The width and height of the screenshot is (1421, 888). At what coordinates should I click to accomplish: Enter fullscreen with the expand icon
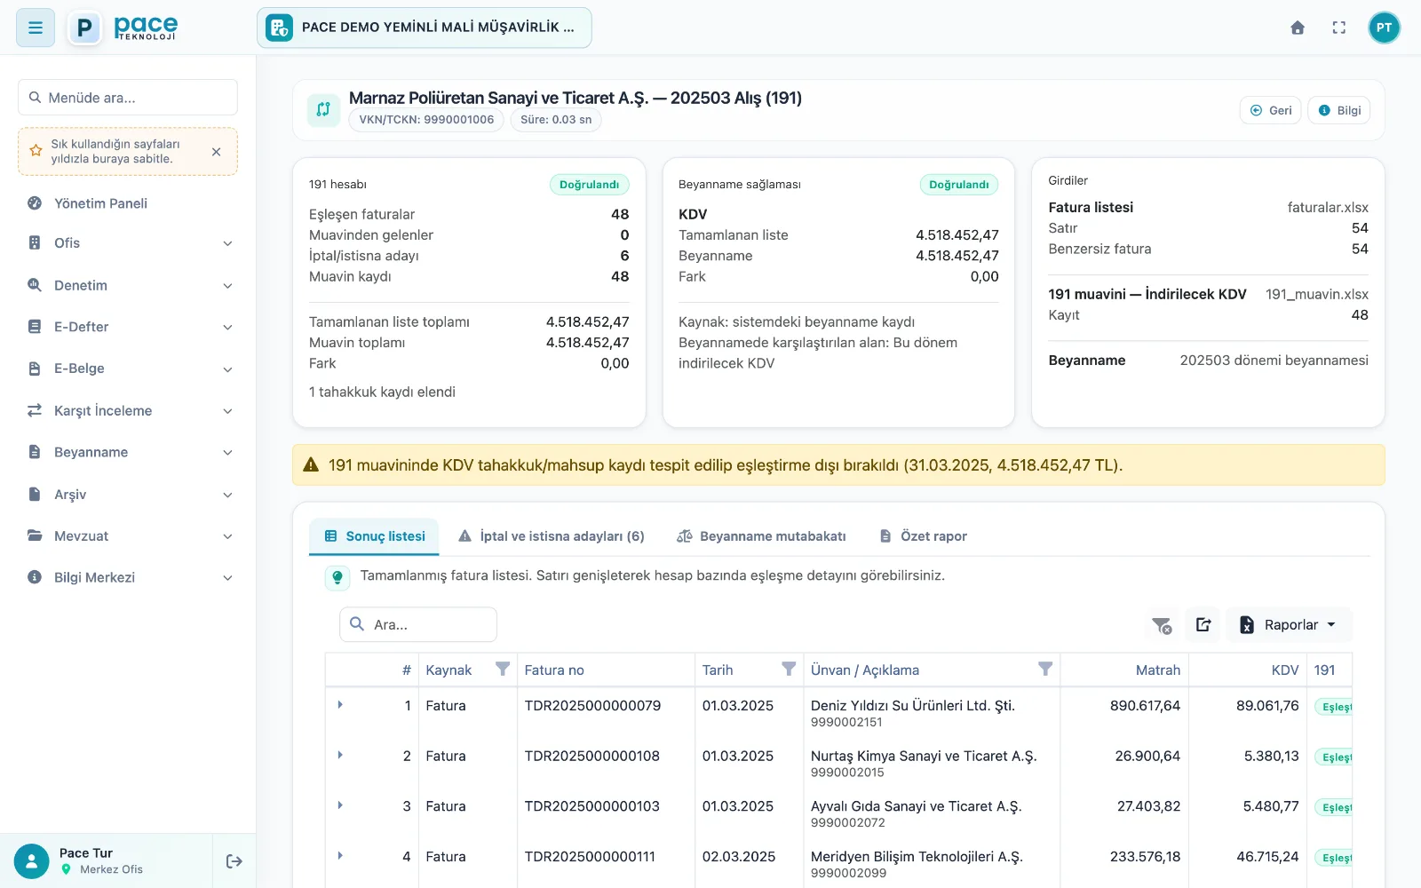(x=1339, y=28)
